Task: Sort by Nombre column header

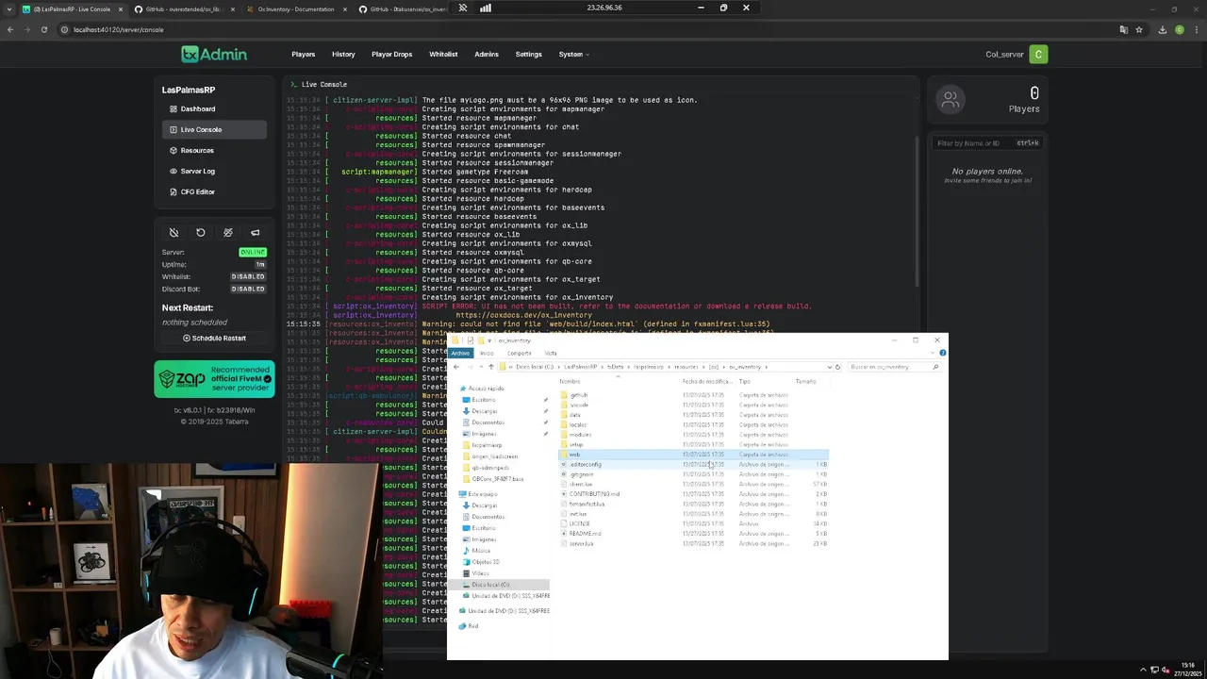Action: click(570, 381)
